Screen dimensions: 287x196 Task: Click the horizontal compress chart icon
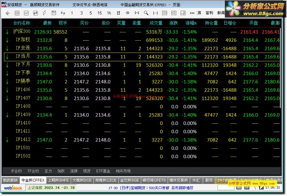(x=137, y=13)
